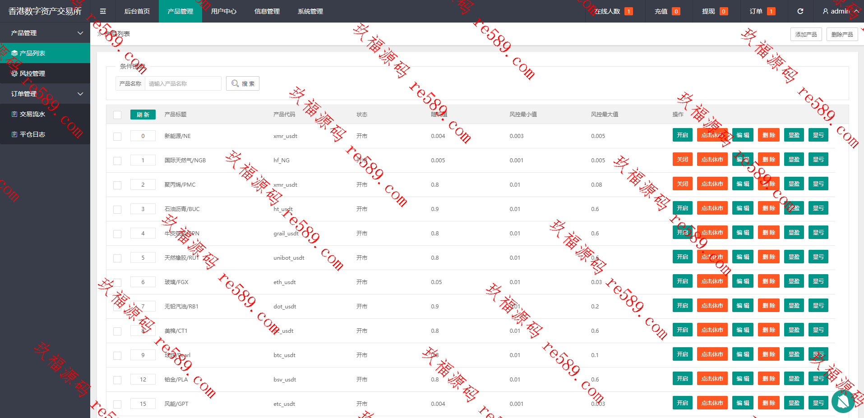Click the sort number field showing 15

(x=143, y=404)
